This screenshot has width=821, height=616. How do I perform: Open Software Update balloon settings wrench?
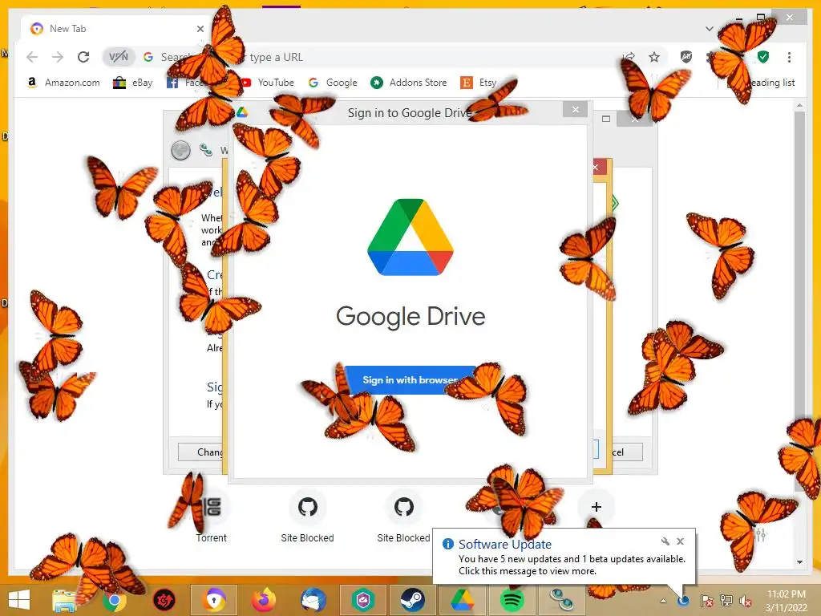[665, 541]
